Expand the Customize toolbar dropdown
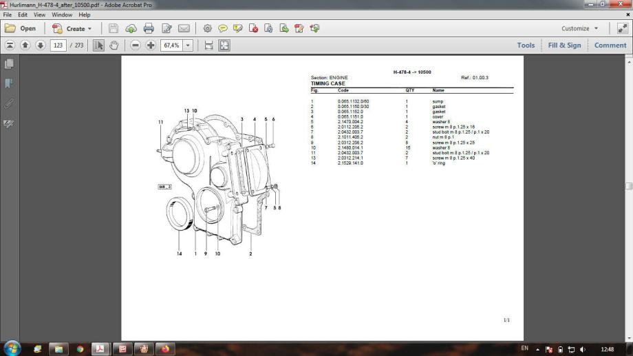This screenshot has width=633, height=356. pyautogui.click(x=580, y=28)
